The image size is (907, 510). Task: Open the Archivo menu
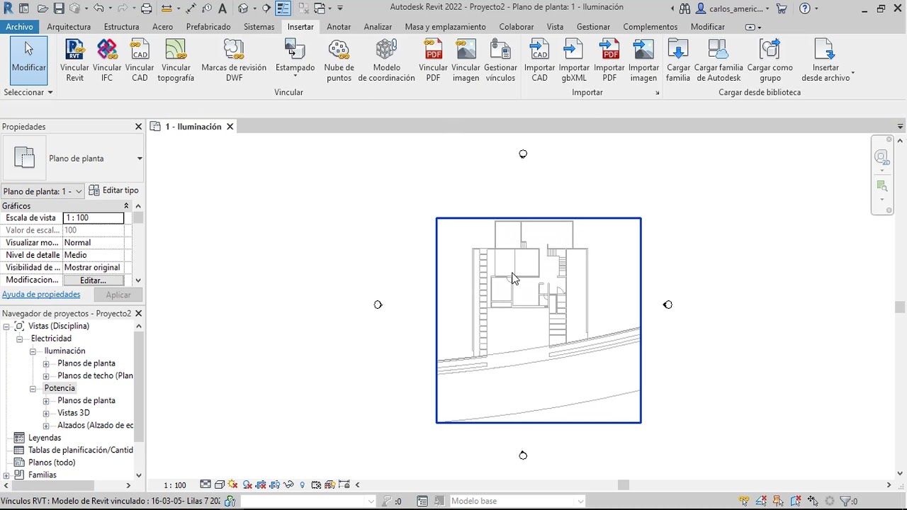pos(19,27)
